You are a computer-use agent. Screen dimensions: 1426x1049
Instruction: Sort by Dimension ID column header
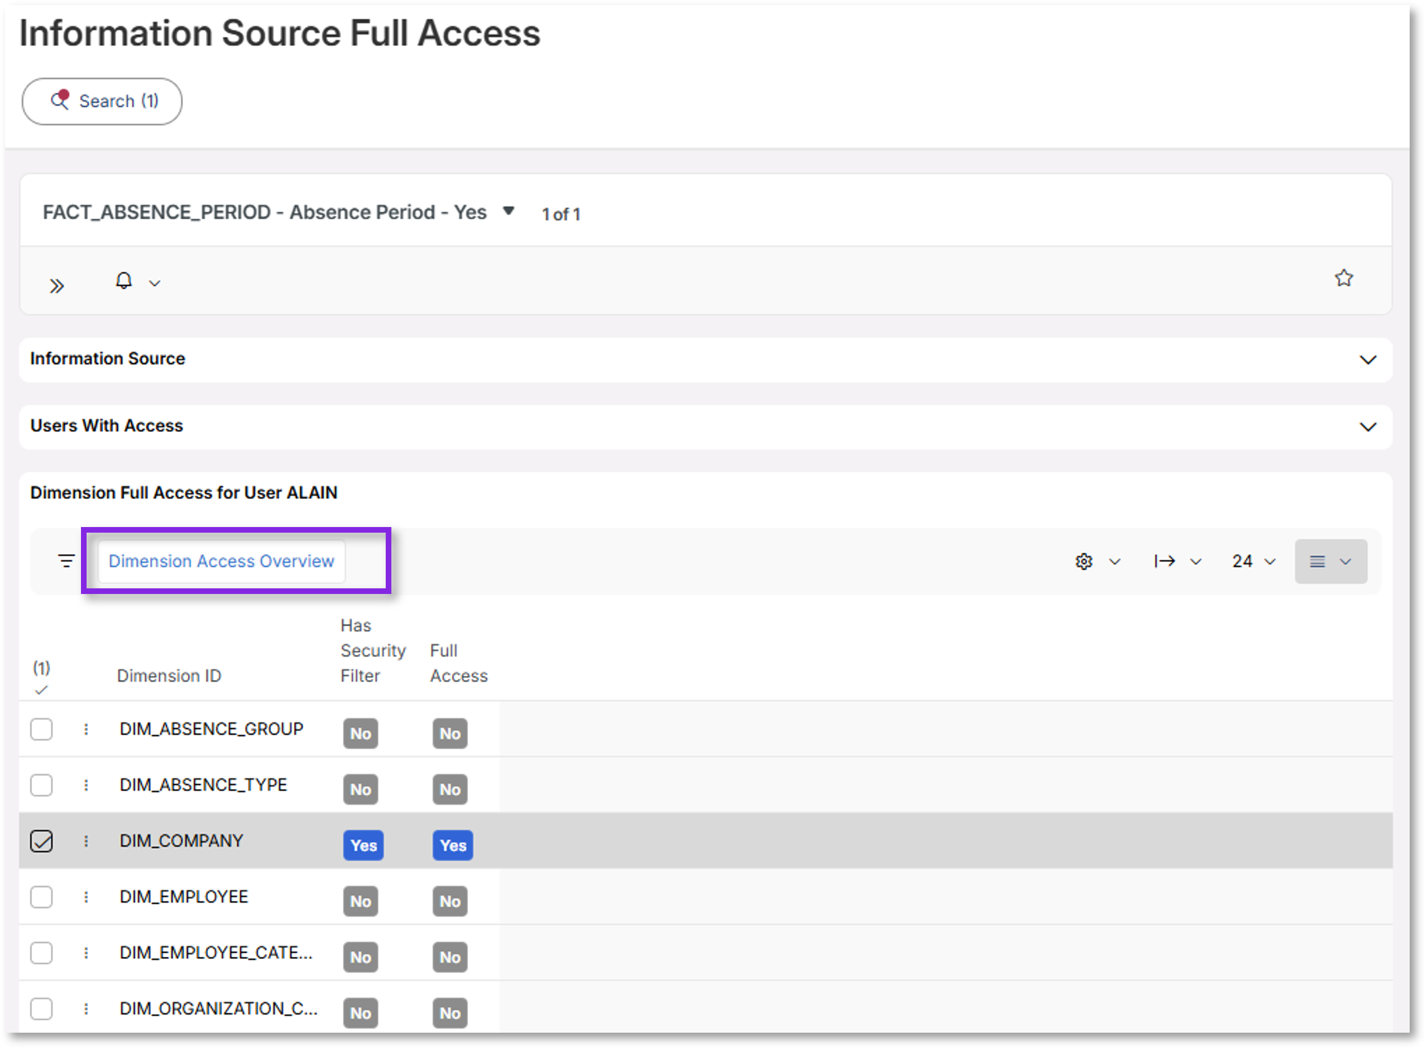coord(169,676)
